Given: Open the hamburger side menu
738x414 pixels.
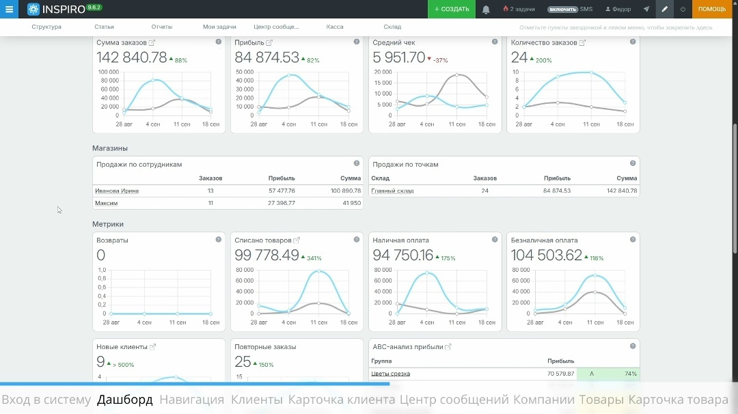Looking at the screenshot, I should pos(9,9).
